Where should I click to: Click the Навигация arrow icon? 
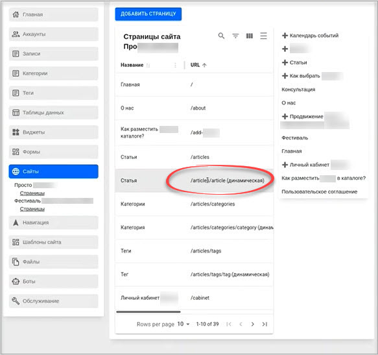tap(16, 222)
